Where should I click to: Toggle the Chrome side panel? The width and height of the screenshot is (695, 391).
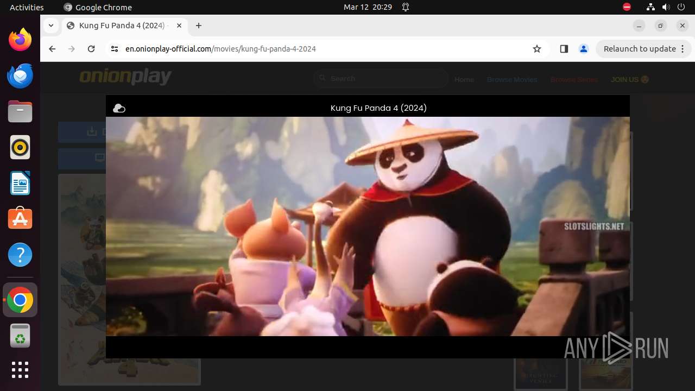(x=564, y=49)
